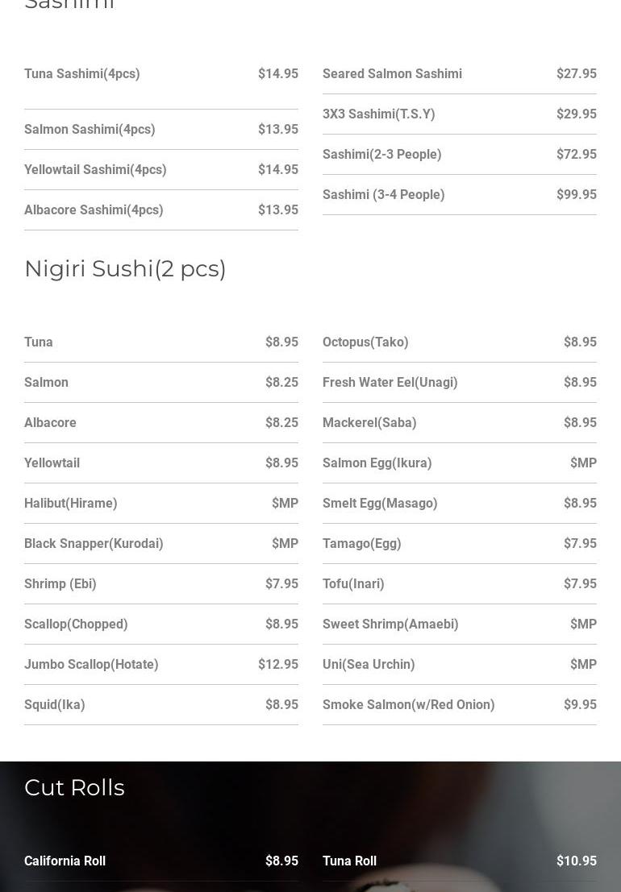The width and height of the screenshot is (621, 892).
Task: Click the $12.95 price of Jumbo Scallop
Action: [x=277, y=665]
